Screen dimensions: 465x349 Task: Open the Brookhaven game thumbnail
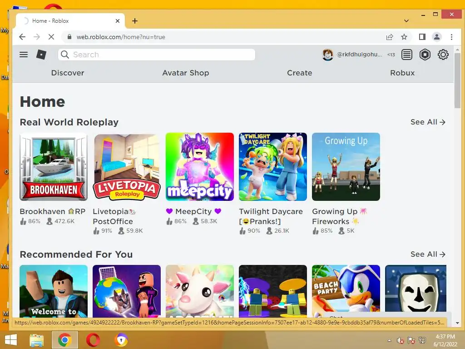point(54,167)
